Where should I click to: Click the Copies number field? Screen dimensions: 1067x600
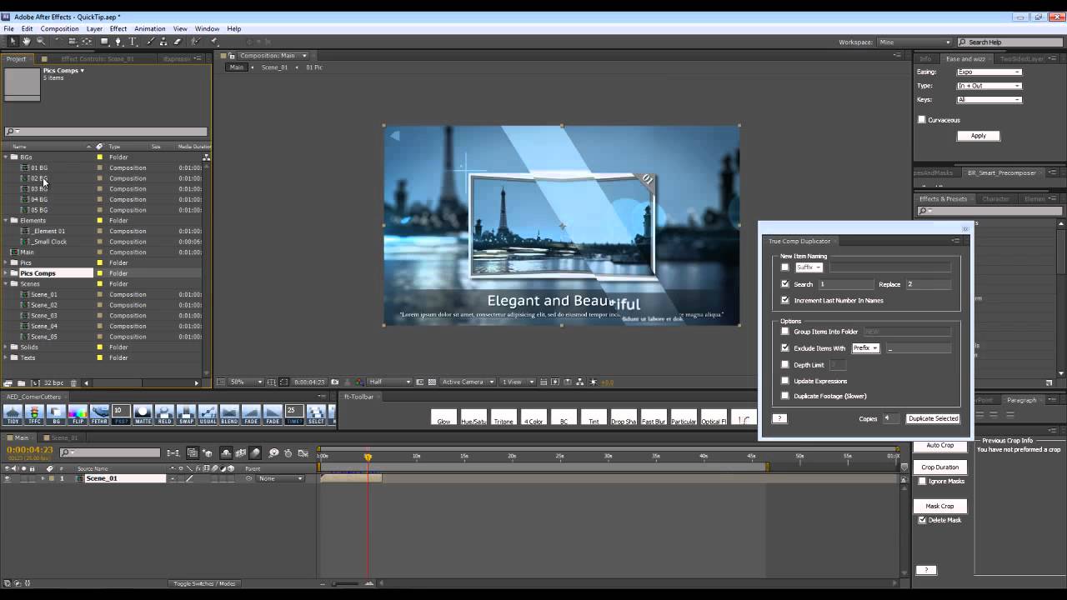[x=890, y=418]
